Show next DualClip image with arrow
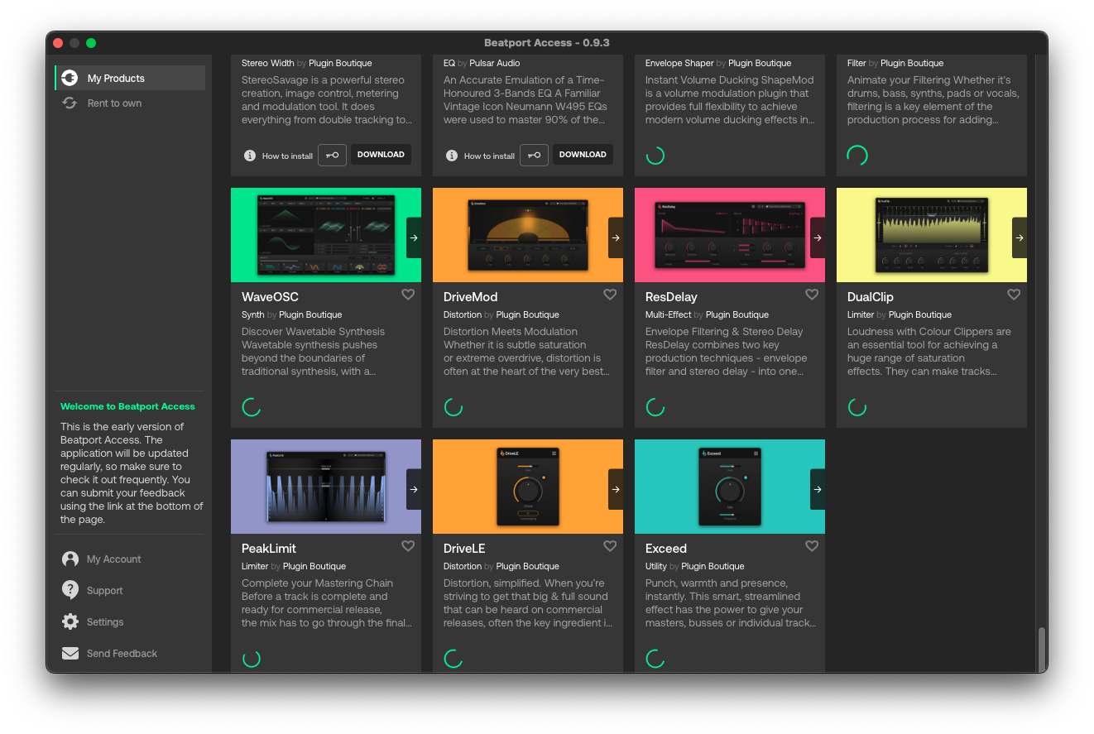Viewport: 1094px width, 734px height. point(1020,237)
